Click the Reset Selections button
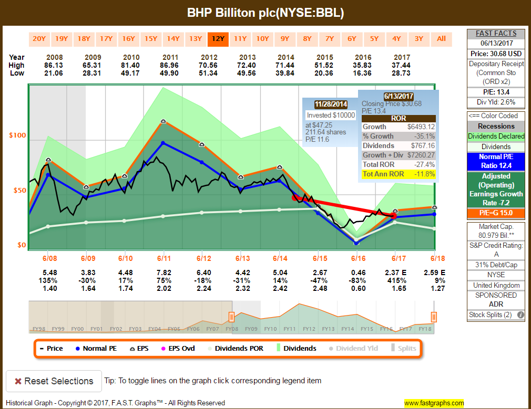The width and height of the screenshot is (531, 409). click(x=54, y=381)
